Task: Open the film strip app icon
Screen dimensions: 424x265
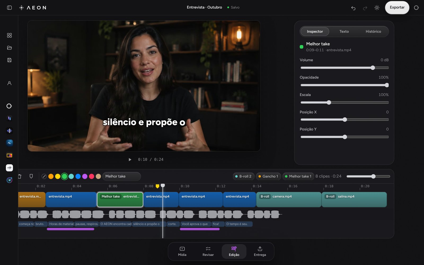Action: tap(9, 155)
